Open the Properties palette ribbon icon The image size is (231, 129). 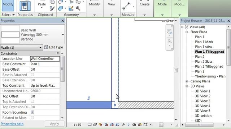click(25, 6)
